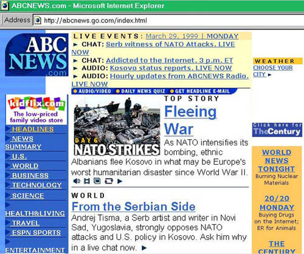Click CHOOSE YOUR CITY weather link

click(x=273, y=71)
